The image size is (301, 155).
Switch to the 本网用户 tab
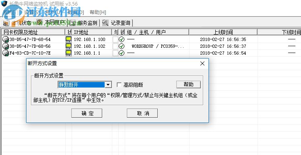(51, 22)
